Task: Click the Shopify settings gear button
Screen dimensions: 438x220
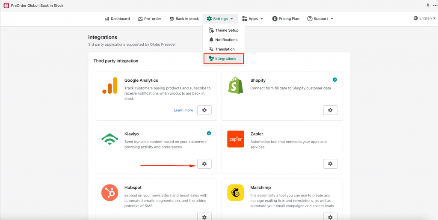Action: pyautogui.click(x=330, y=110)
